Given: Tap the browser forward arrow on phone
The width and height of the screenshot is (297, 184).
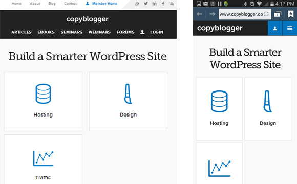Looking at the screenshot, I should coord(213,14).
